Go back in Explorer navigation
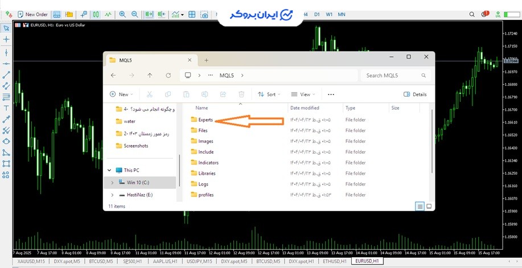The image size is (522, 268). click(x=113, y=76)
